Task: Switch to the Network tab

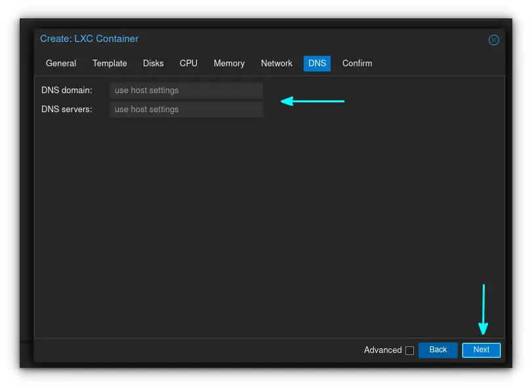Action: coord(277,64)
